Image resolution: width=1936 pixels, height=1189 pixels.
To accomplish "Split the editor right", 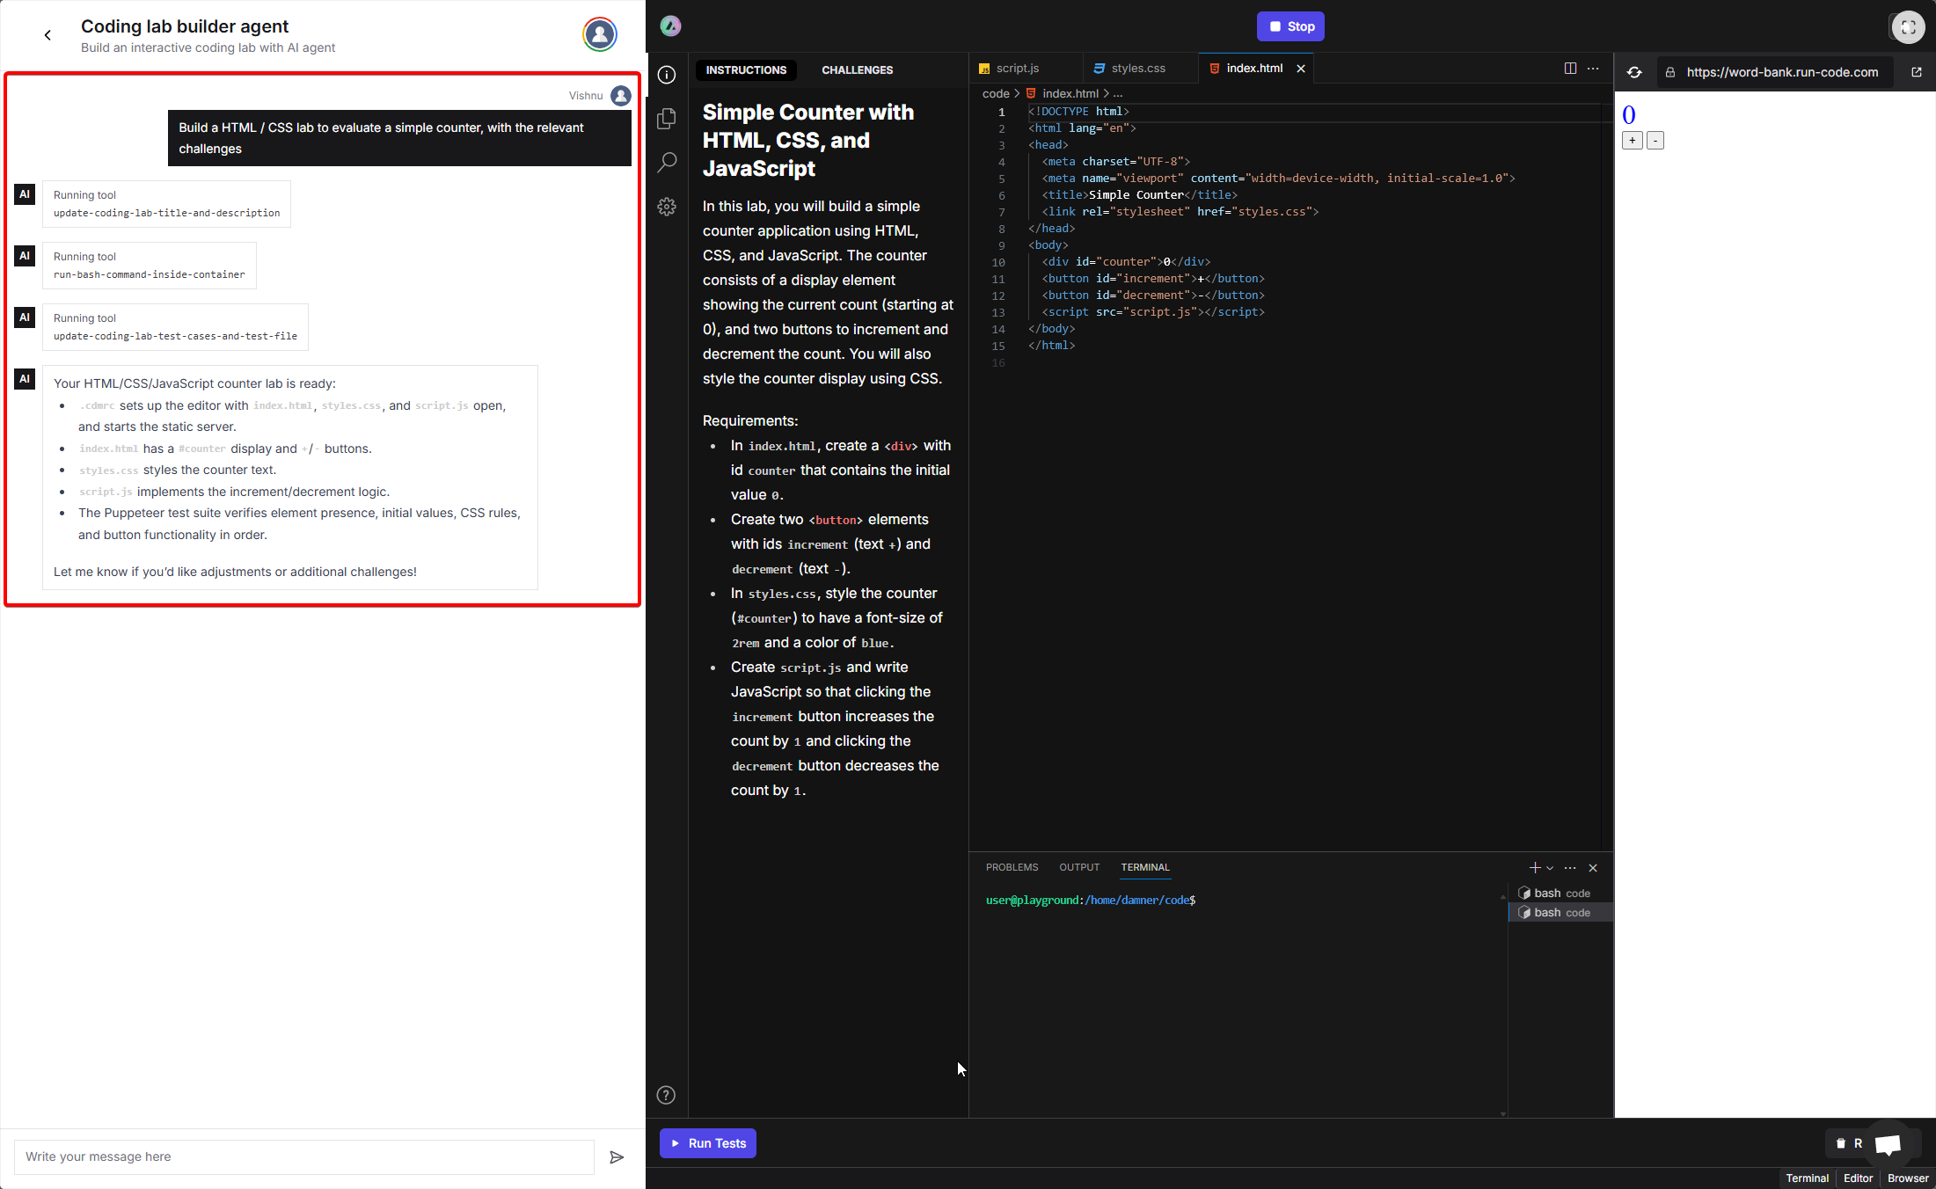I will [x=1570, y=68].
